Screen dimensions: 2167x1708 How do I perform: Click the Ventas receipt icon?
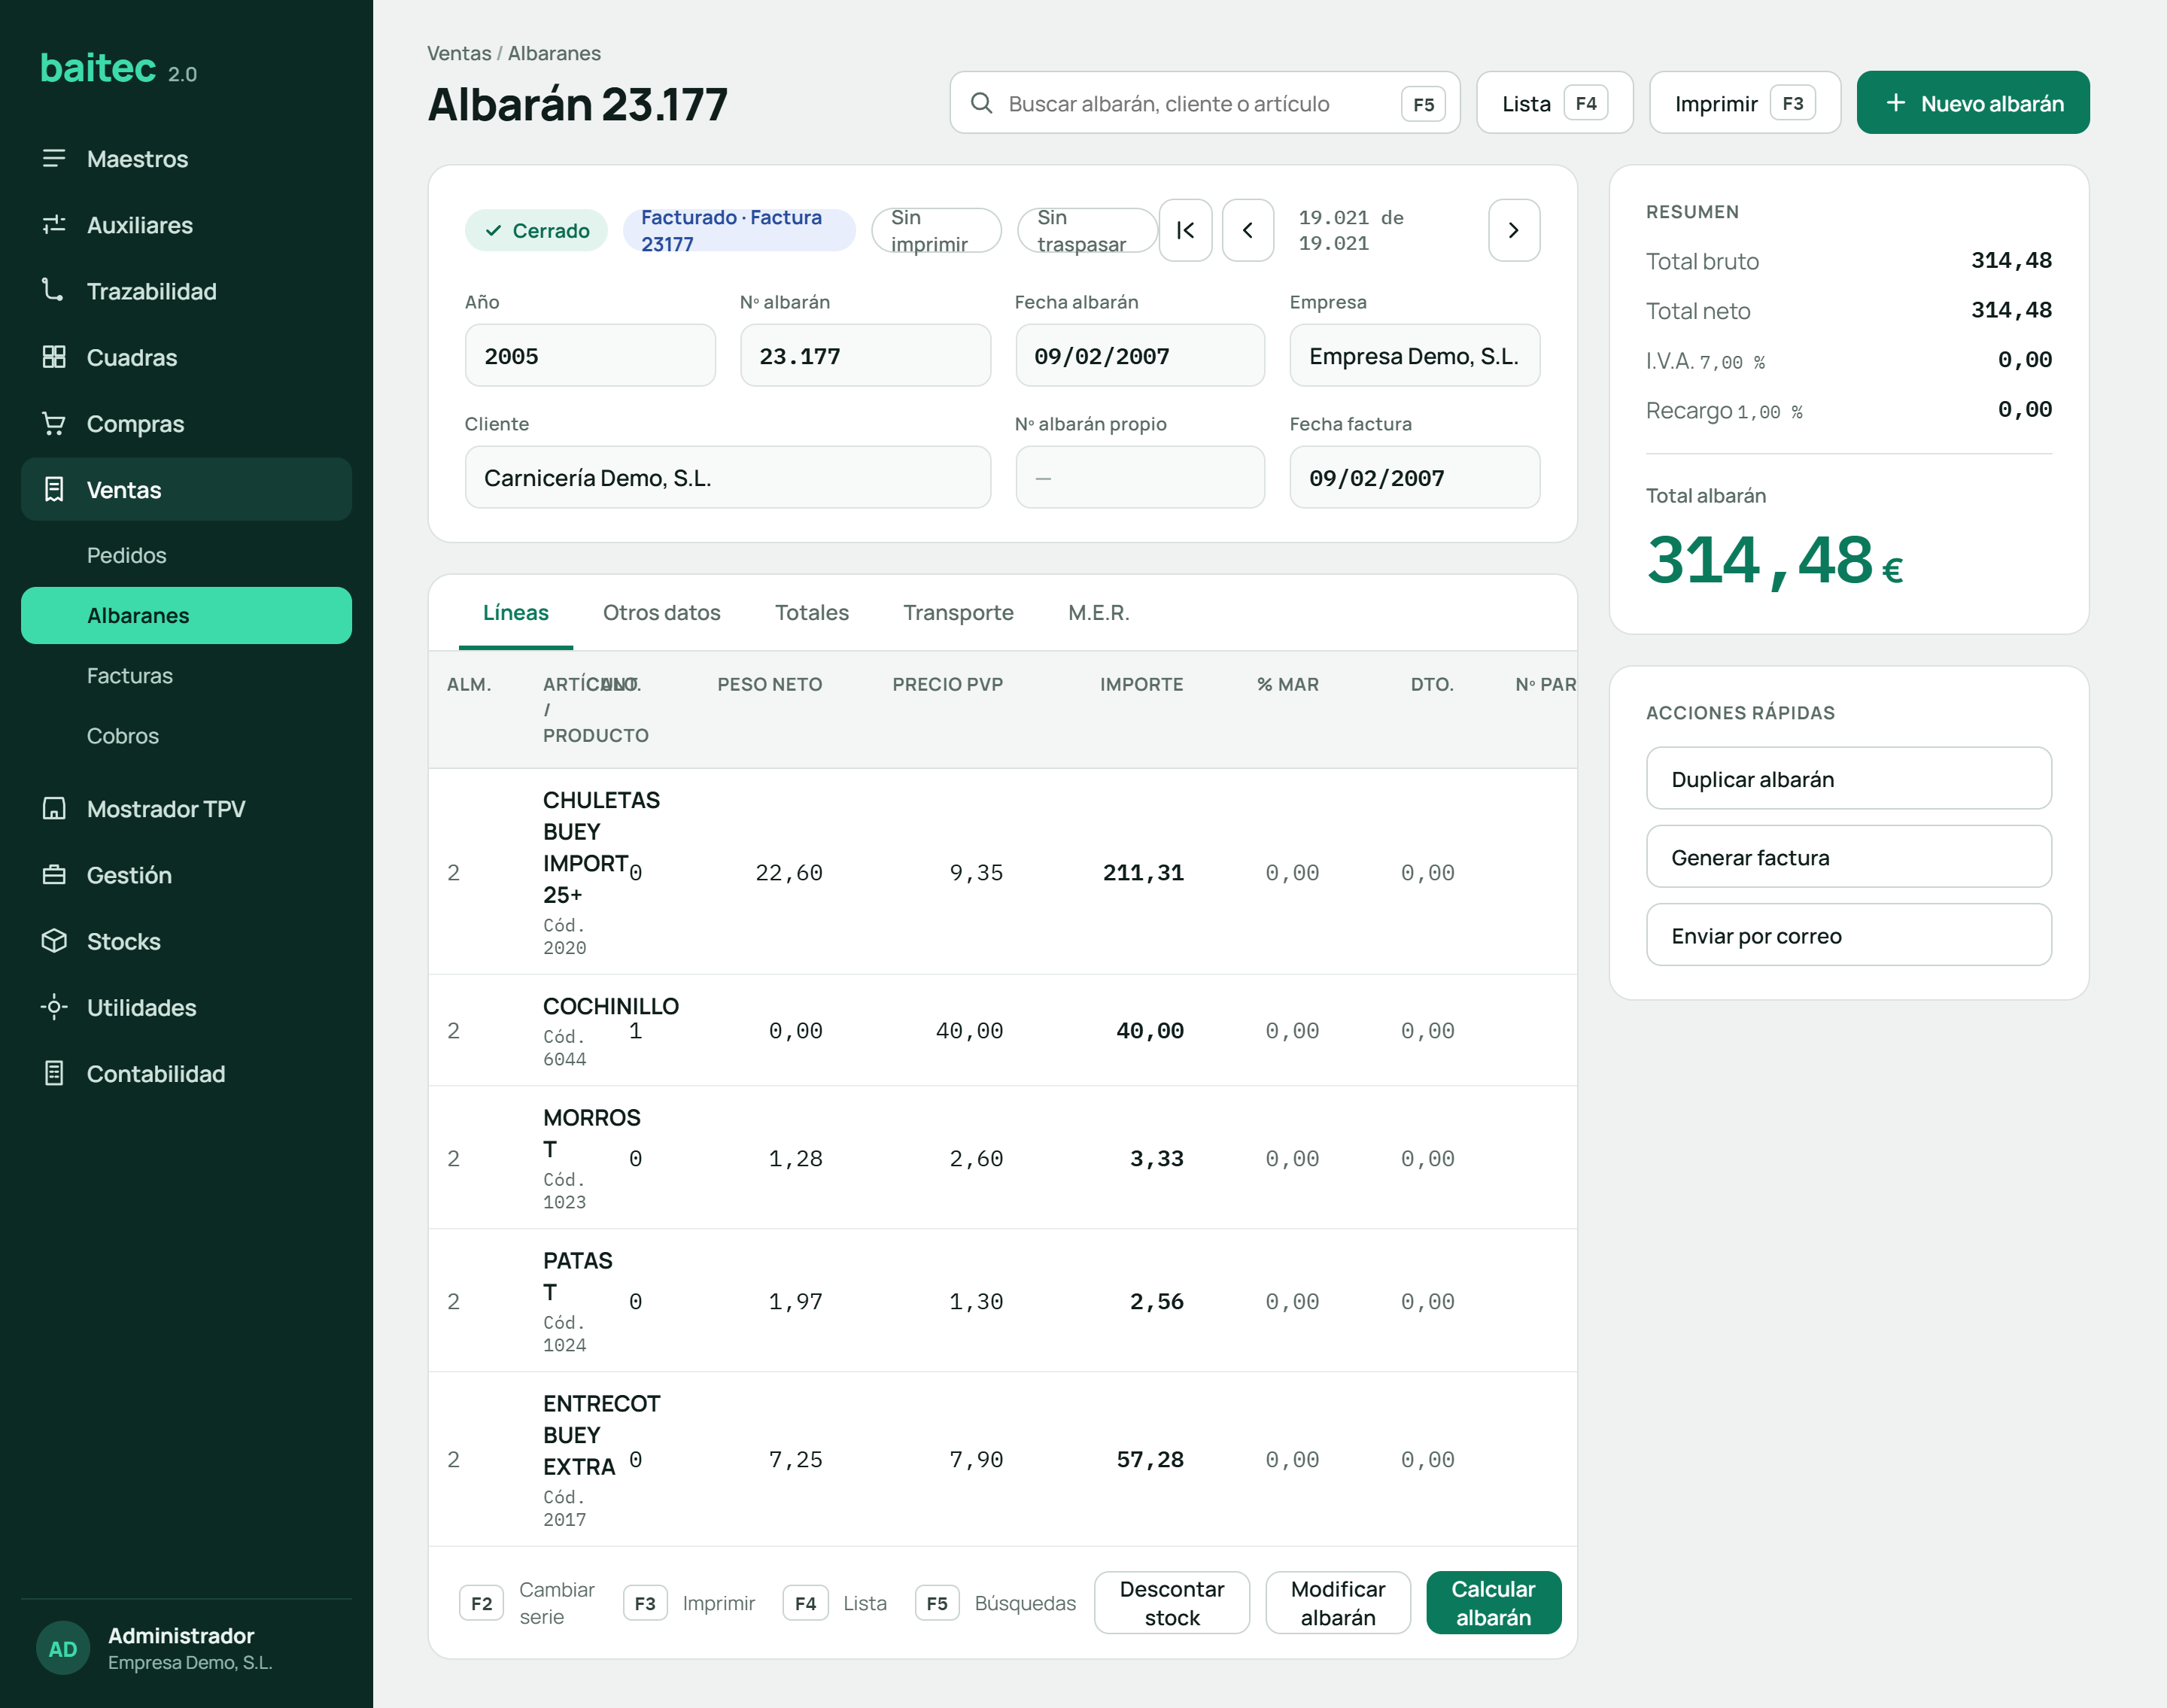pos(54,489)
